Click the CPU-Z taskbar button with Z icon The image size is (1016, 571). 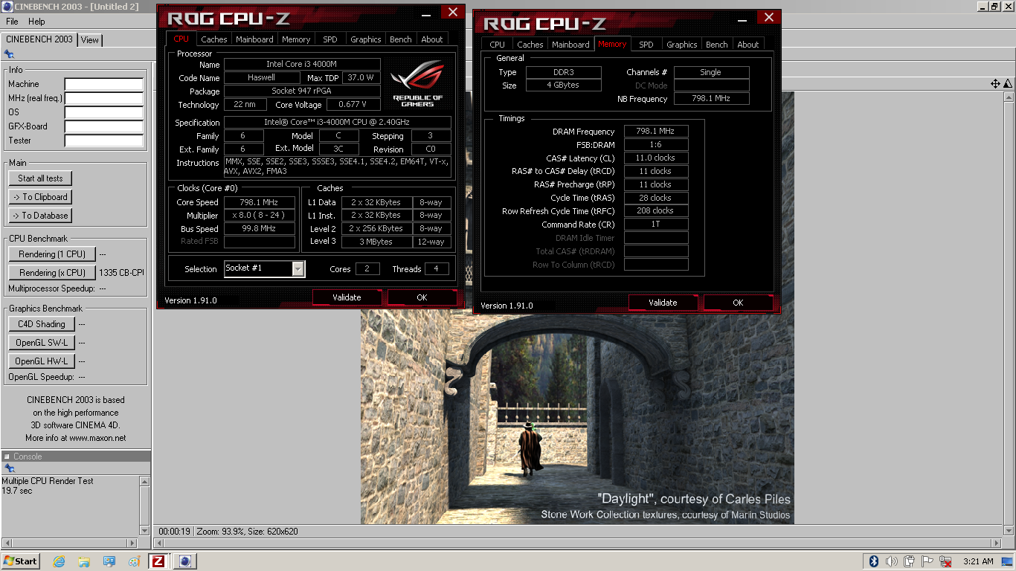click(x=158, y=561)
